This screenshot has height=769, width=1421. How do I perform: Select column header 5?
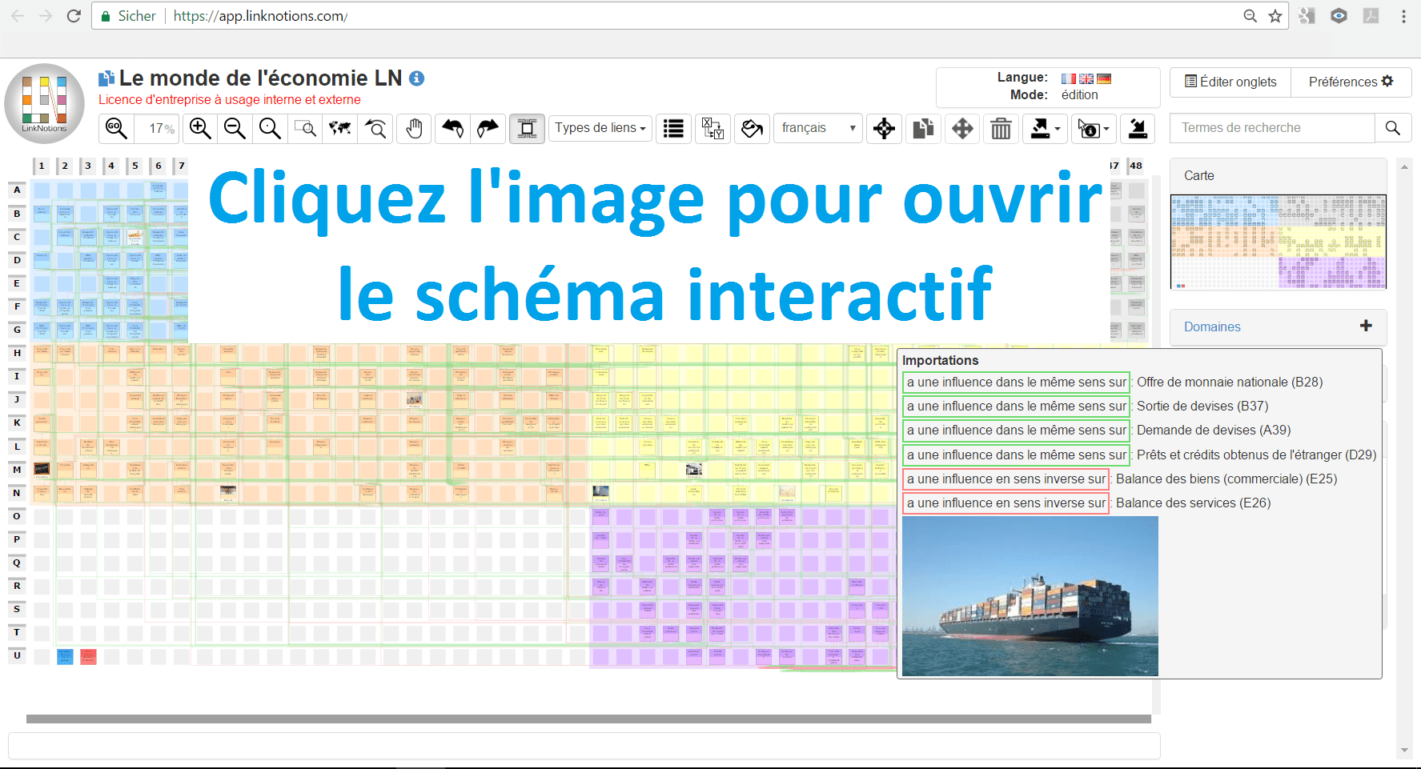click(135, 166)
